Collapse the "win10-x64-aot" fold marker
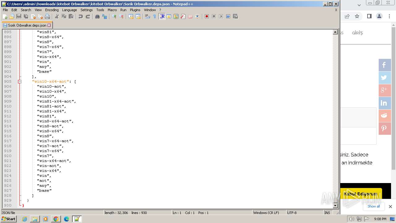Image resolution: width=396 pixels, height=223 pixels. pos(19,81)
